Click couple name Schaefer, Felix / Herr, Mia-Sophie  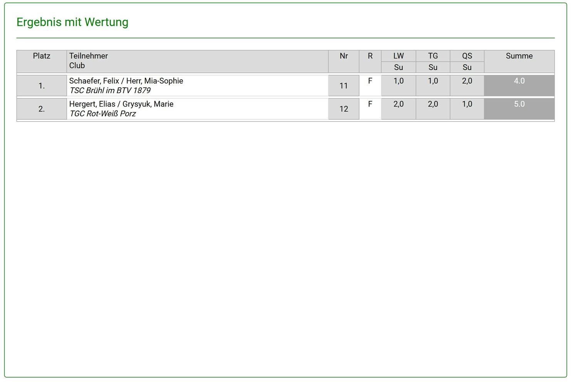click(x=126, y=81)
